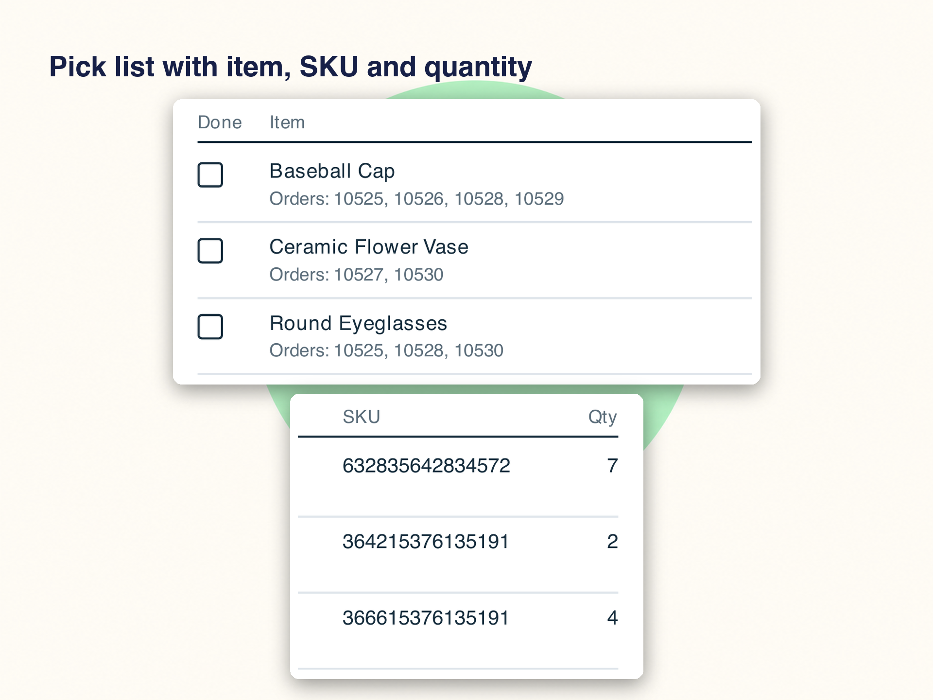Select the Round Eyeglasses item name
The width and height of the screenshot is (933, 700).
point(358,324)
